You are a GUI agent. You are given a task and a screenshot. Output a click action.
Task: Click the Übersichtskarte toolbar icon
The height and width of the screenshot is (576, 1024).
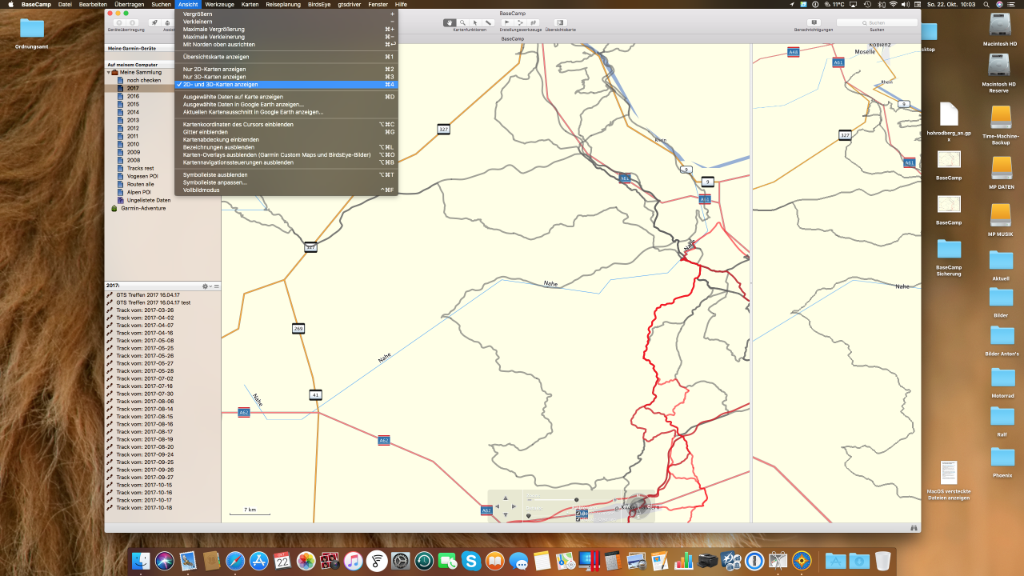coord(560,22)
